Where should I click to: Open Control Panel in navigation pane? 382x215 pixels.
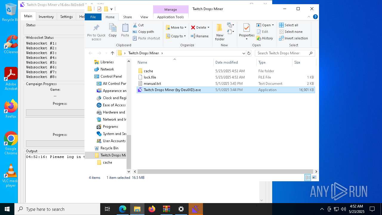click(x=111, y=76)
